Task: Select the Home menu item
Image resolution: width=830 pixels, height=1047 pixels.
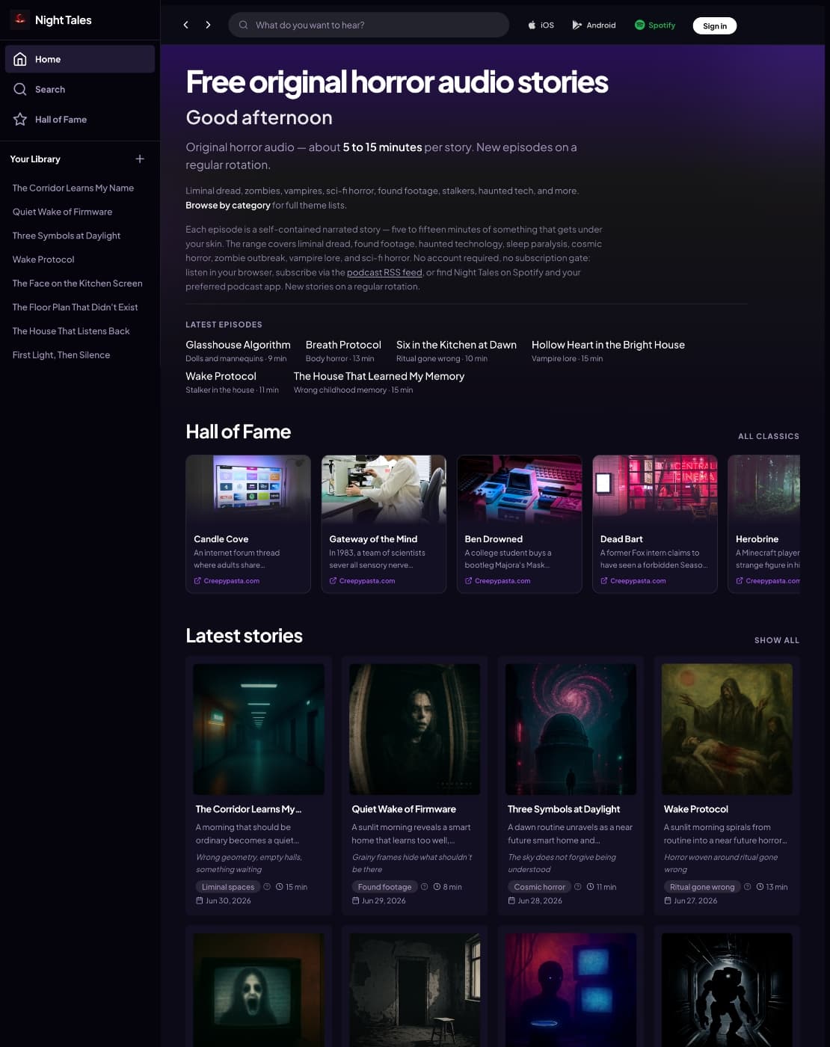Action: [80, 59]
